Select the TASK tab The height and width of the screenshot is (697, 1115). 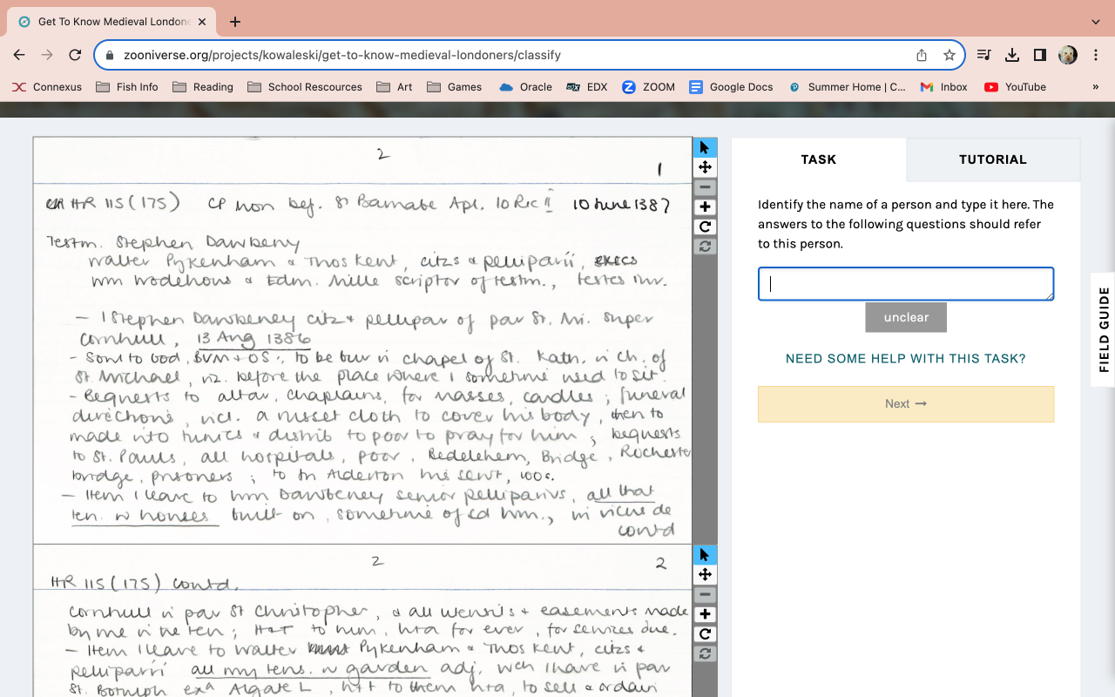tap(818, 159)
